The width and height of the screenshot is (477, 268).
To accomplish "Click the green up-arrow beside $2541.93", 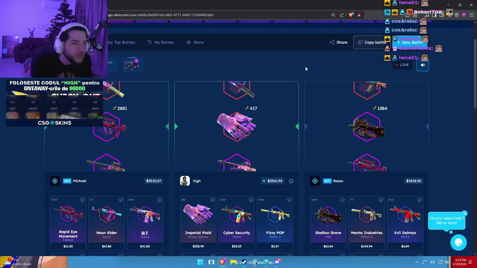I will [x=264, y=181].
